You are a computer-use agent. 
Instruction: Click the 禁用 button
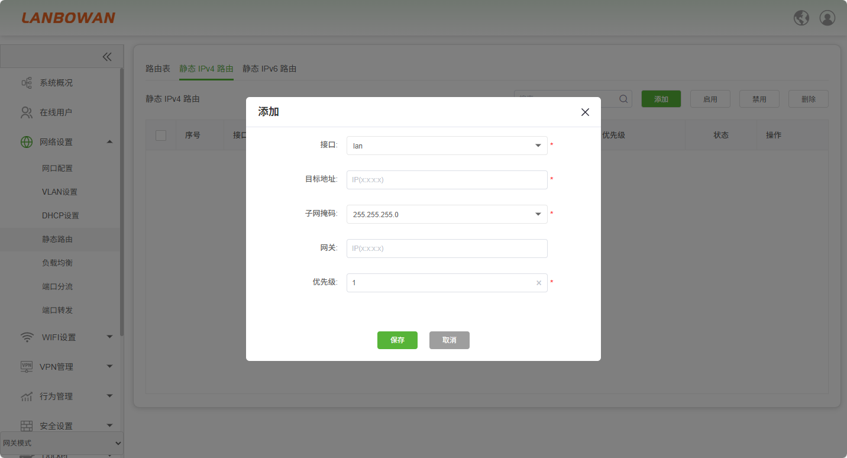coord(759,99)
